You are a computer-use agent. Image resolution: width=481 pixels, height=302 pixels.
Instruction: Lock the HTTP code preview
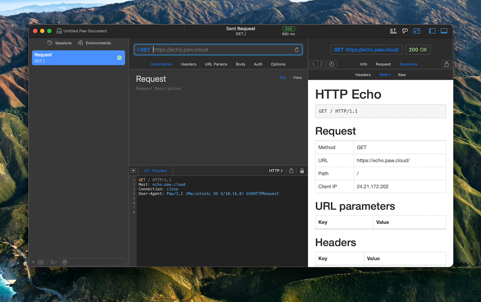[302, 170]
